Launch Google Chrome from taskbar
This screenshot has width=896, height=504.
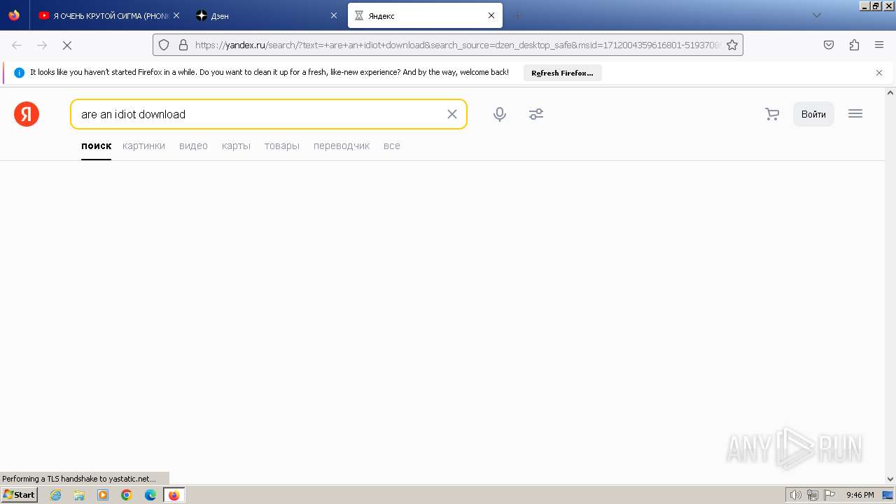(x=127, y=495)
